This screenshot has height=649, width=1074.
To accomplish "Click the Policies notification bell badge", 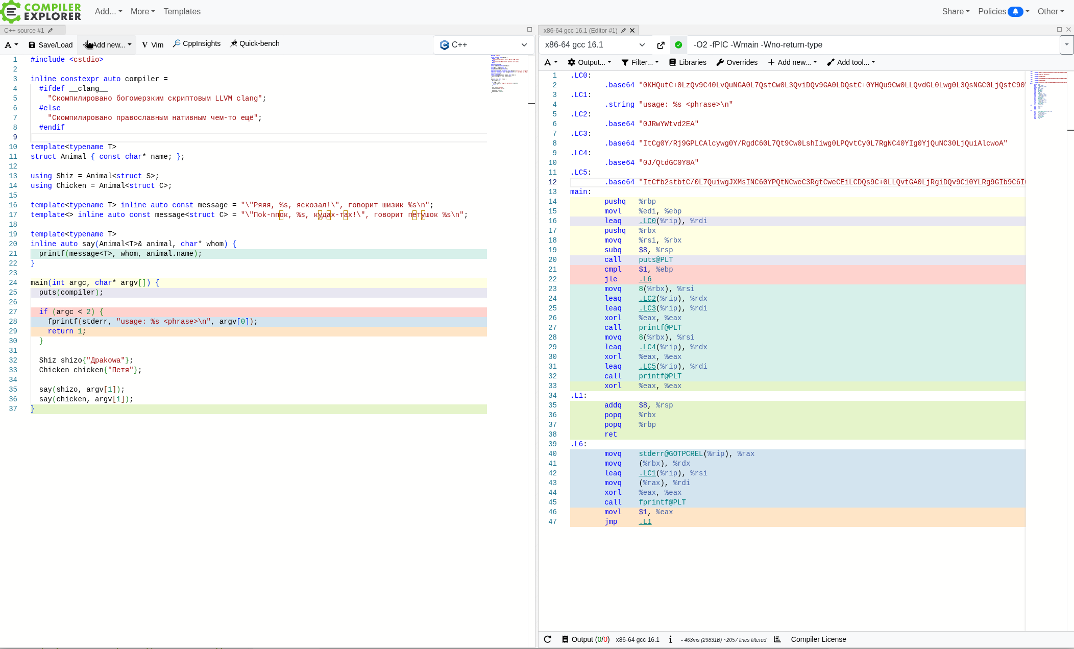I will (x=1015, y=11).
